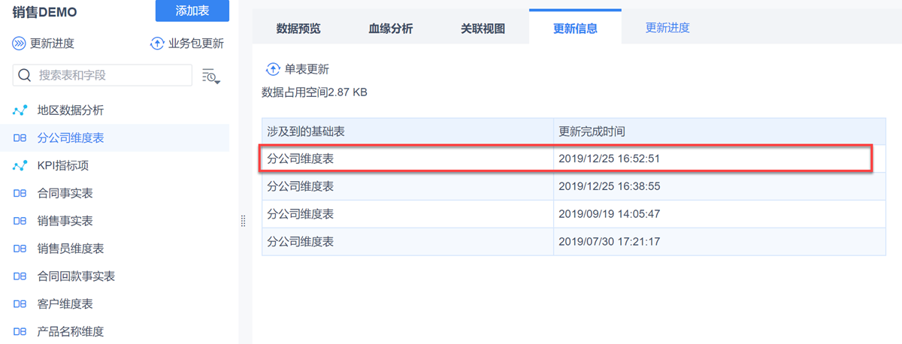This screenshot has height=344, width=902.
Task: Click the search magnifier icon
Action: click(x=24, y=75)
